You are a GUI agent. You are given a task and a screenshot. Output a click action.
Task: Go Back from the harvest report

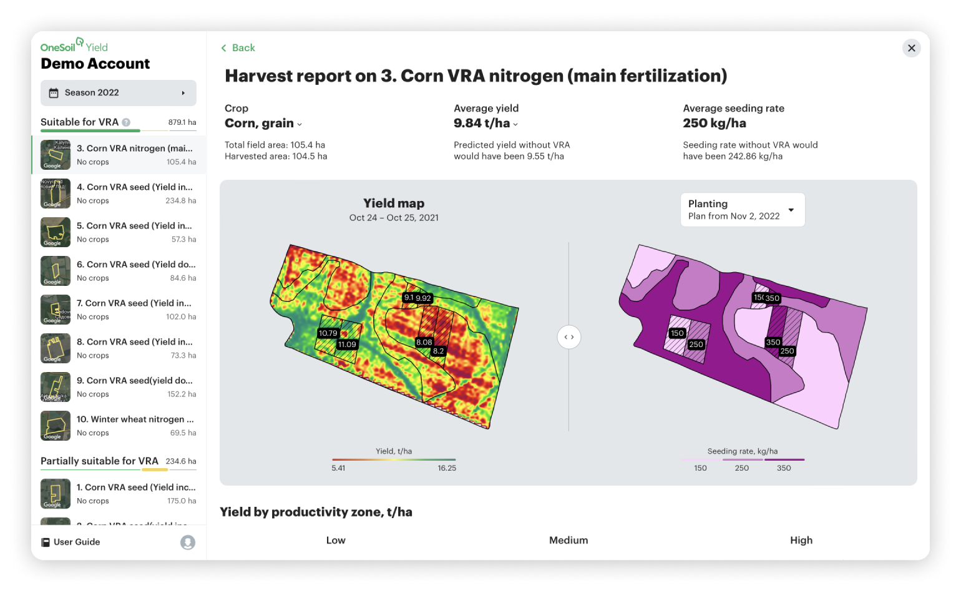[x=238, y=48]
